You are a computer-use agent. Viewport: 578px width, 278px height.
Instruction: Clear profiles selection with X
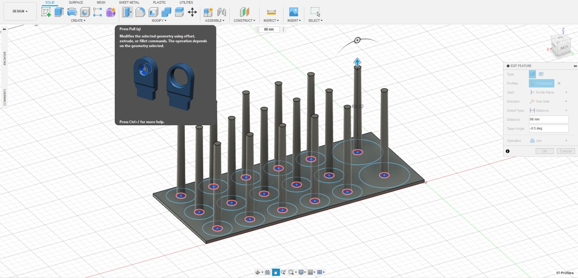(x=559, y=84)
